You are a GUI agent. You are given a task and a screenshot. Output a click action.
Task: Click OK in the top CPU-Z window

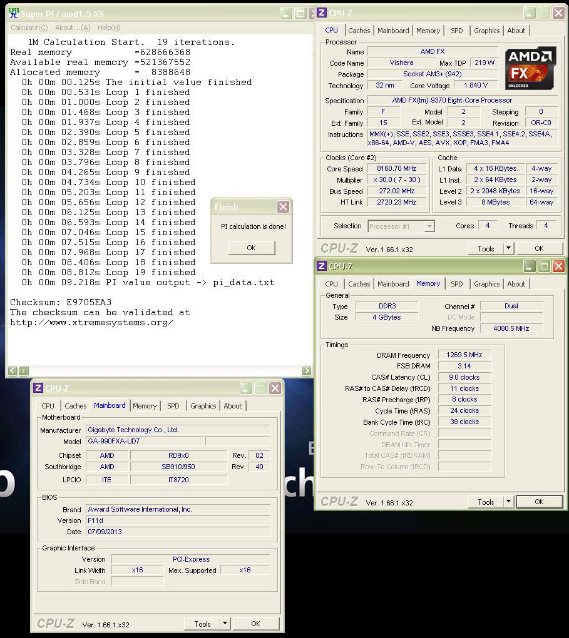pos(539,248)
